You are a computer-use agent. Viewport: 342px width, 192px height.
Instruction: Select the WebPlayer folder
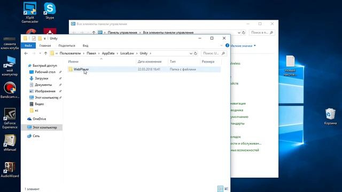[x=81, y=69]
